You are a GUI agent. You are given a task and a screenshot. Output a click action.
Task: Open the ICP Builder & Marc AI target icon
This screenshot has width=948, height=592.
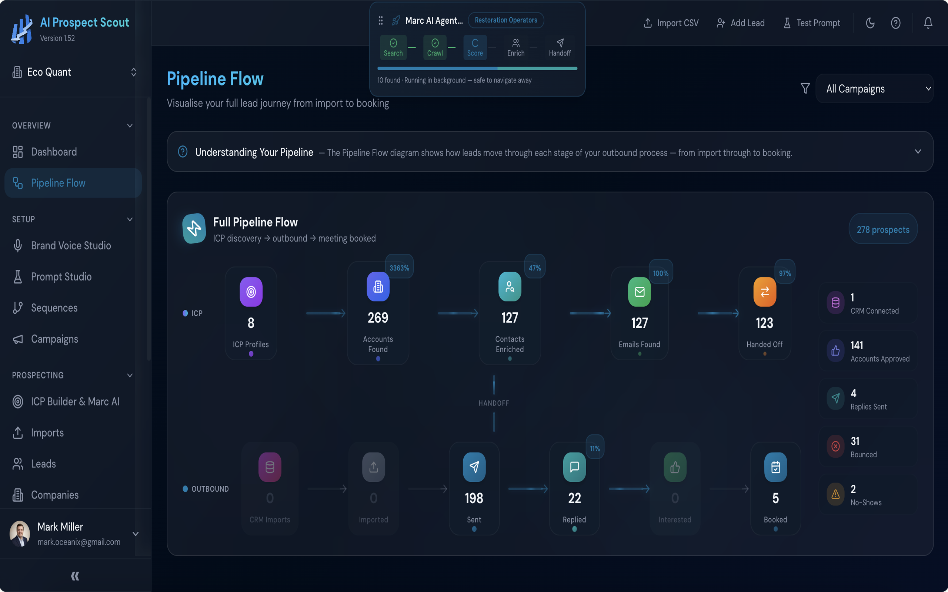point(17,401)
